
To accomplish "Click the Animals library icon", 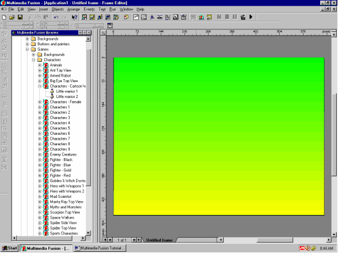I will (45, 65).
